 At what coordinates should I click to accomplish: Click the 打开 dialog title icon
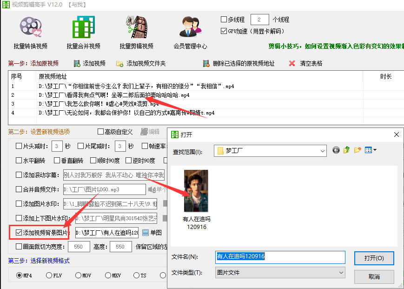click(x=175, y=134)
